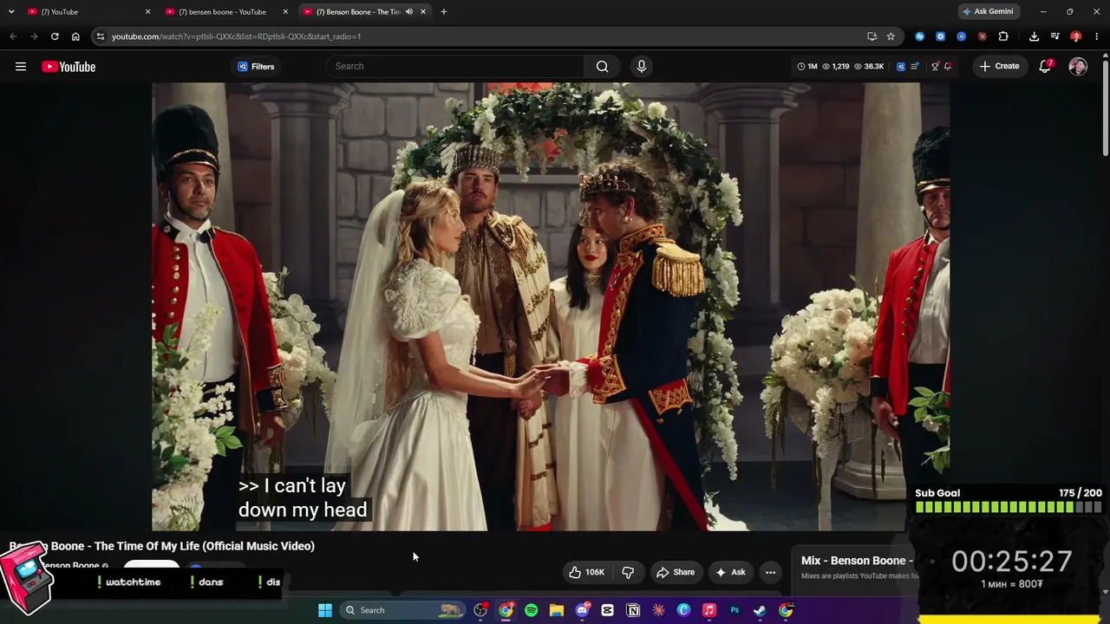Screen dimensions: 1110x624
Task: Click the Create button
Action: pos(999,67)
